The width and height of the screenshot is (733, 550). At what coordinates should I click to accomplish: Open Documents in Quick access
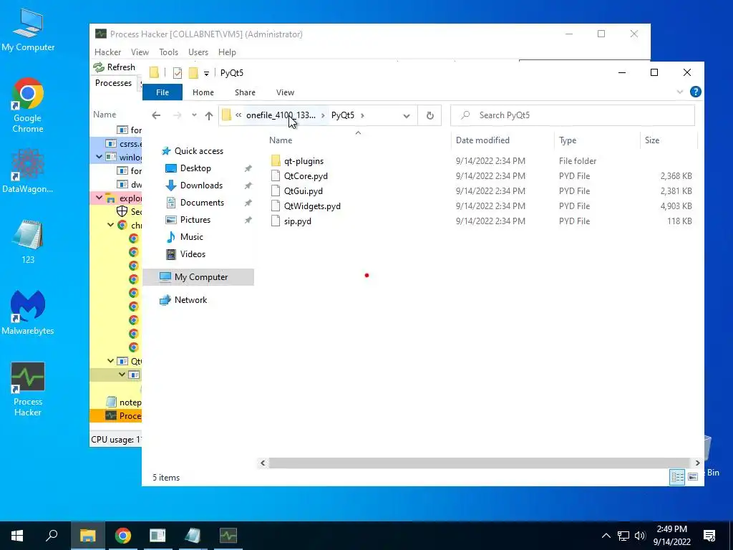(x=202, y=203)
